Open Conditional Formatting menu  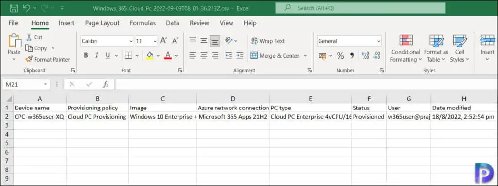click(x=406, y=48)
